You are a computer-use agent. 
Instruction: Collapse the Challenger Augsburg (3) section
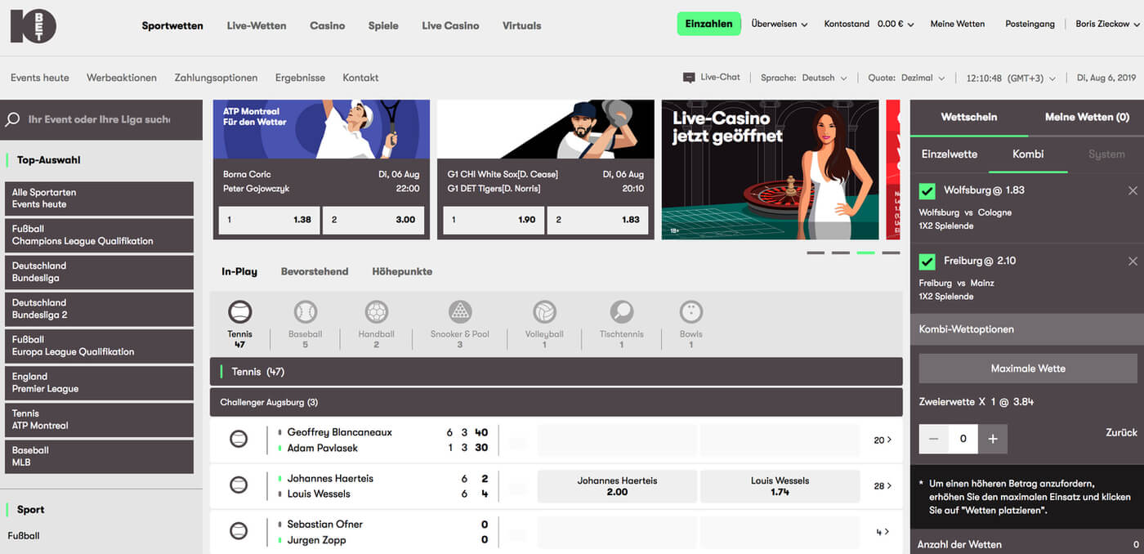coord(556,403)
